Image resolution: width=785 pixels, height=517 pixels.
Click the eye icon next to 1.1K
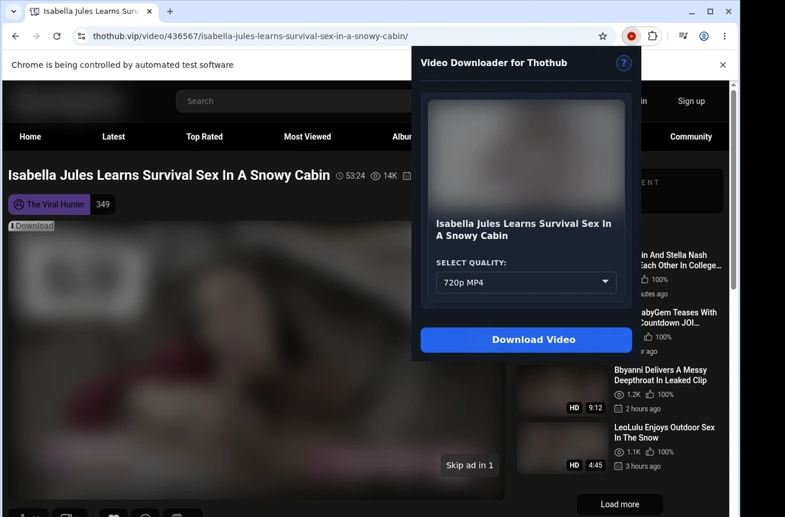tap(619, 452)
